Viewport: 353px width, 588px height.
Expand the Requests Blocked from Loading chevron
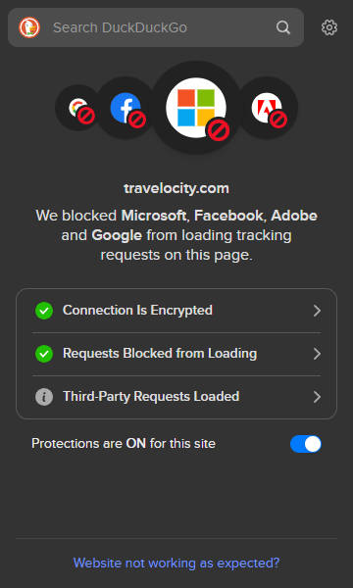[317, 354]
